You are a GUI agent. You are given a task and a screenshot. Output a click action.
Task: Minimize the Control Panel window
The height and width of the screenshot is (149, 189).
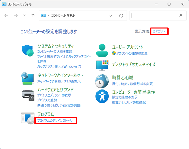point(156,4)
